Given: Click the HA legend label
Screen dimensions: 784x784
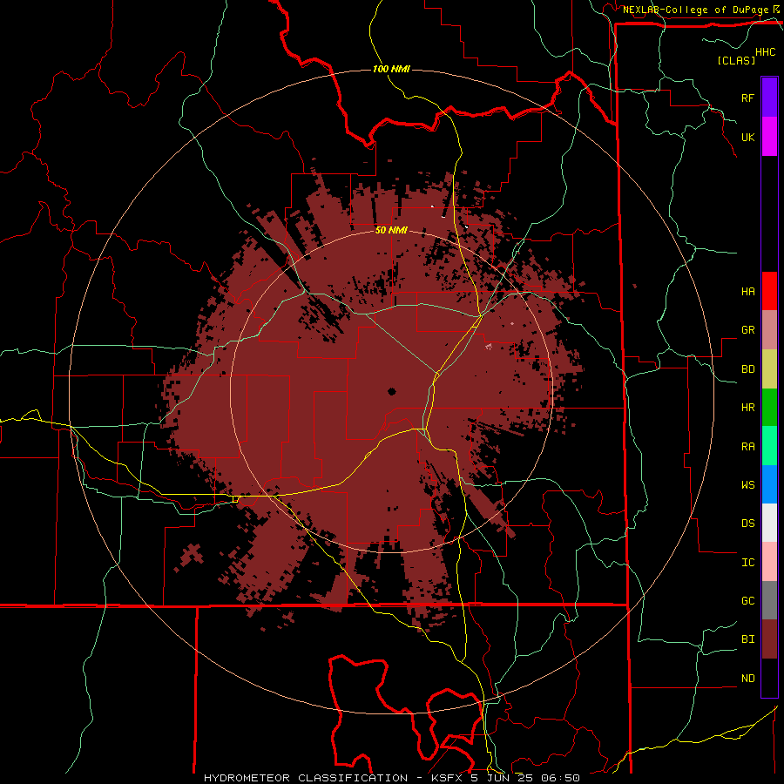Looking at the screenshot, I should [x=747, y=291].
